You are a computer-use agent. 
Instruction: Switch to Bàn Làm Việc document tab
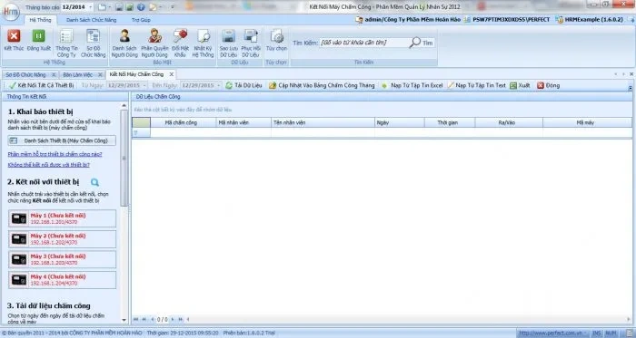77,75
